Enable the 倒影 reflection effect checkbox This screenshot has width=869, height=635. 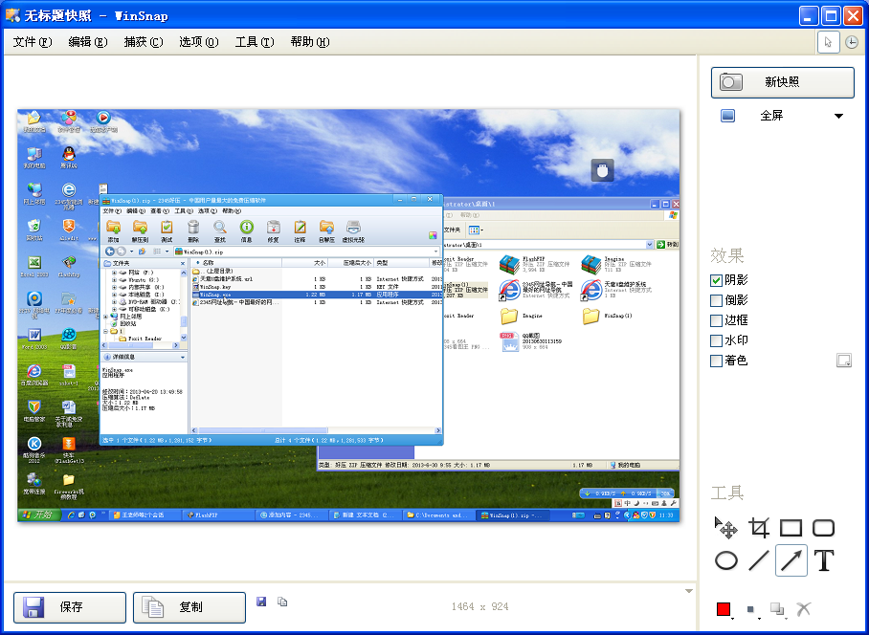point(716,300)
